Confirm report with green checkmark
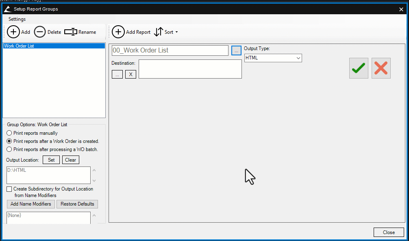Screen dimensions: 409x241 (359, 68)
